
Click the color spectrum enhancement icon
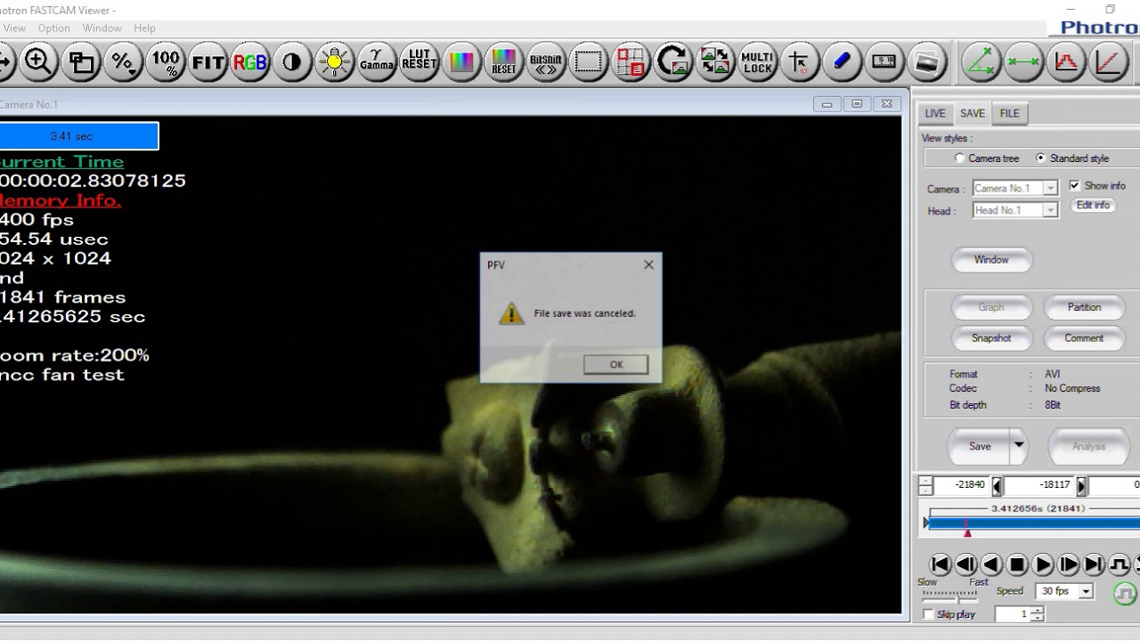click(x=461, y=61)
